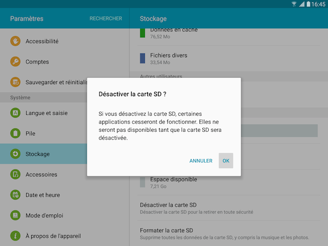Image resolution: width=328 pixels, height=246 pixels.
Task: Tap the 7,21 Go available space value
Action: click(x=158, y=186)
